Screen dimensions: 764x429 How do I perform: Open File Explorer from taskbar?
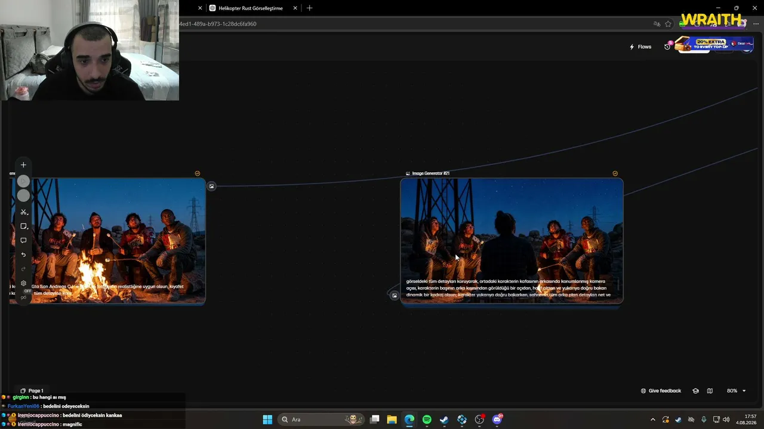point(392,419)
